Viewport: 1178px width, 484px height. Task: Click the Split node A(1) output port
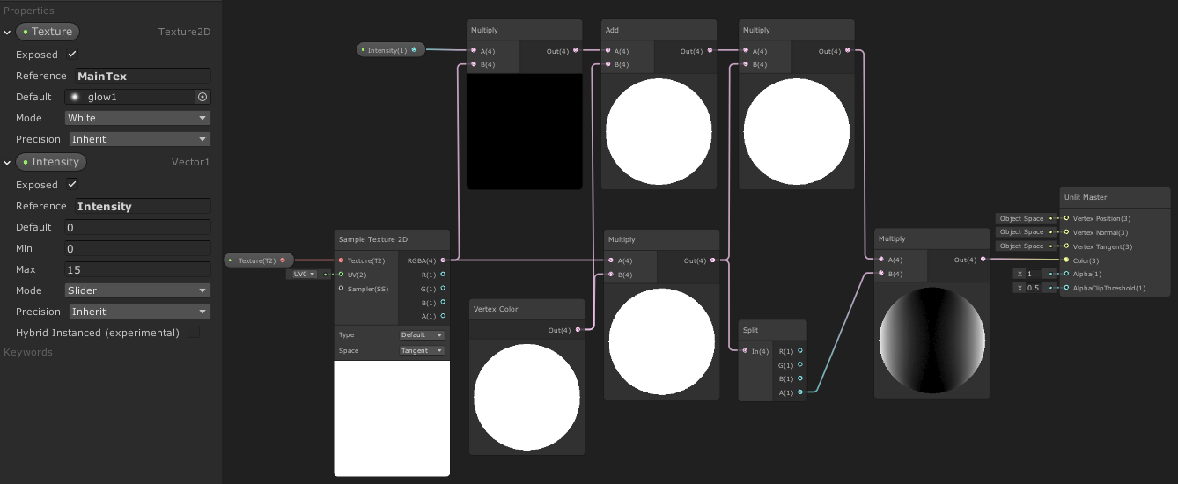799,392
